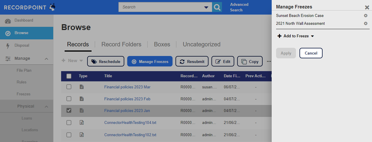Click the Dashboard gauge icon
The height and width of the screenshot is (142, 372).
pyautogui.click(x=8, y=21)
